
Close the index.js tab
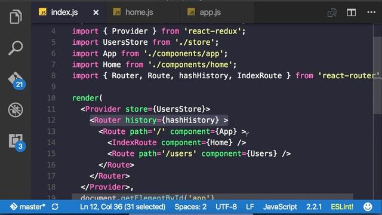[x=96, y=13]
